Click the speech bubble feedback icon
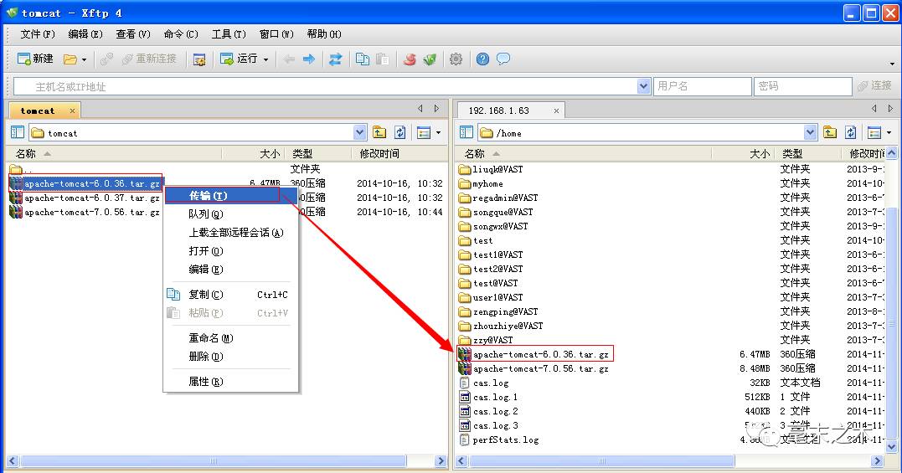Image resolution: width=902 pixels, height=473 pixels. (503, 59)
